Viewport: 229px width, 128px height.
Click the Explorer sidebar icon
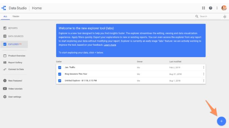[x=5, y=44]
